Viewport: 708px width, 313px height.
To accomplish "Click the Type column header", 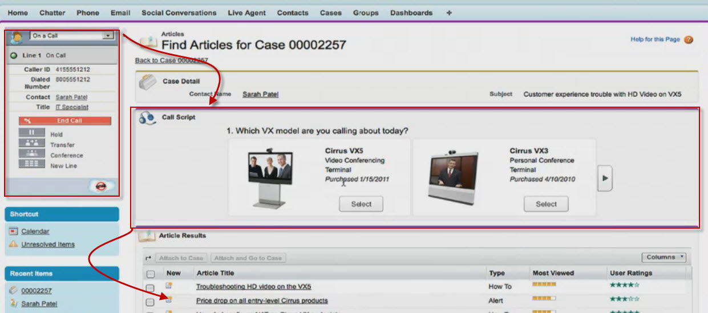I will pyautogui.click(x=496, y=273).
